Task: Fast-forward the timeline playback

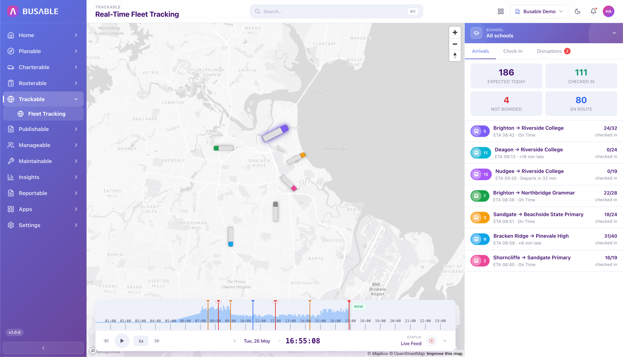Action: click(157, 341)
